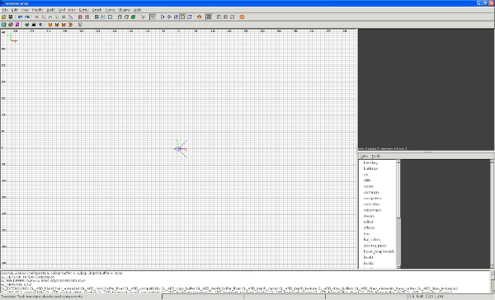Toggle the pressed Texture Lock toolbar button
495x300 pixels.
(x=209, y=17)
